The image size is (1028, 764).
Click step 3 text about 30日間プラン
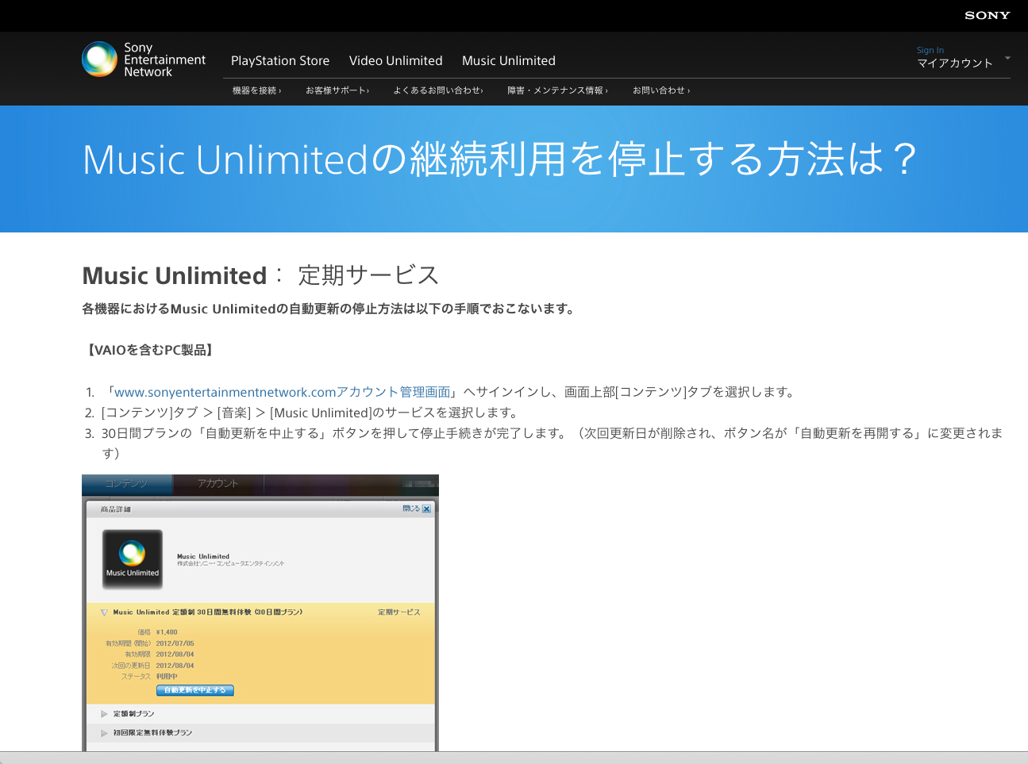click(x=552, y=443)
